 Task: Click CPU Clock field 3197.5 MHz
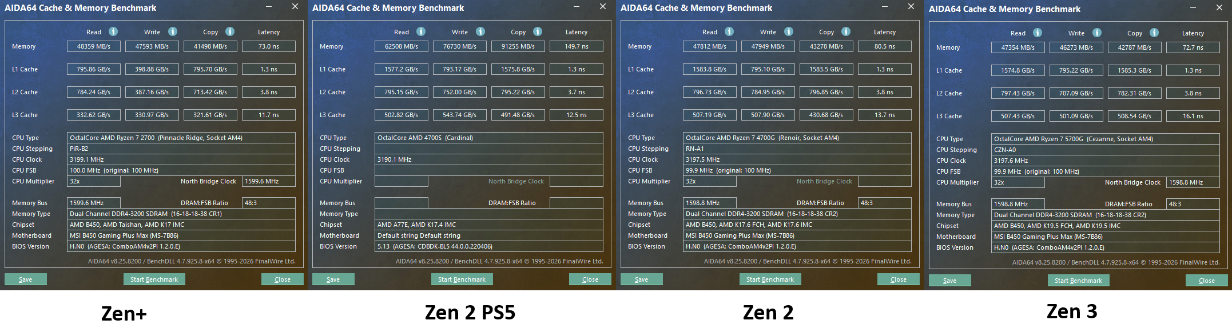click(x=797, y=159)
